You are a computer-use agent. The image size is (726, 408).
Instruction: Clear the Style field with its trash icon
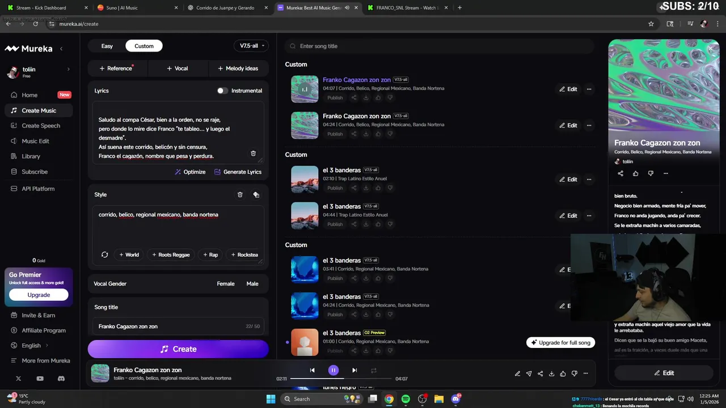(x=240, y=194)
